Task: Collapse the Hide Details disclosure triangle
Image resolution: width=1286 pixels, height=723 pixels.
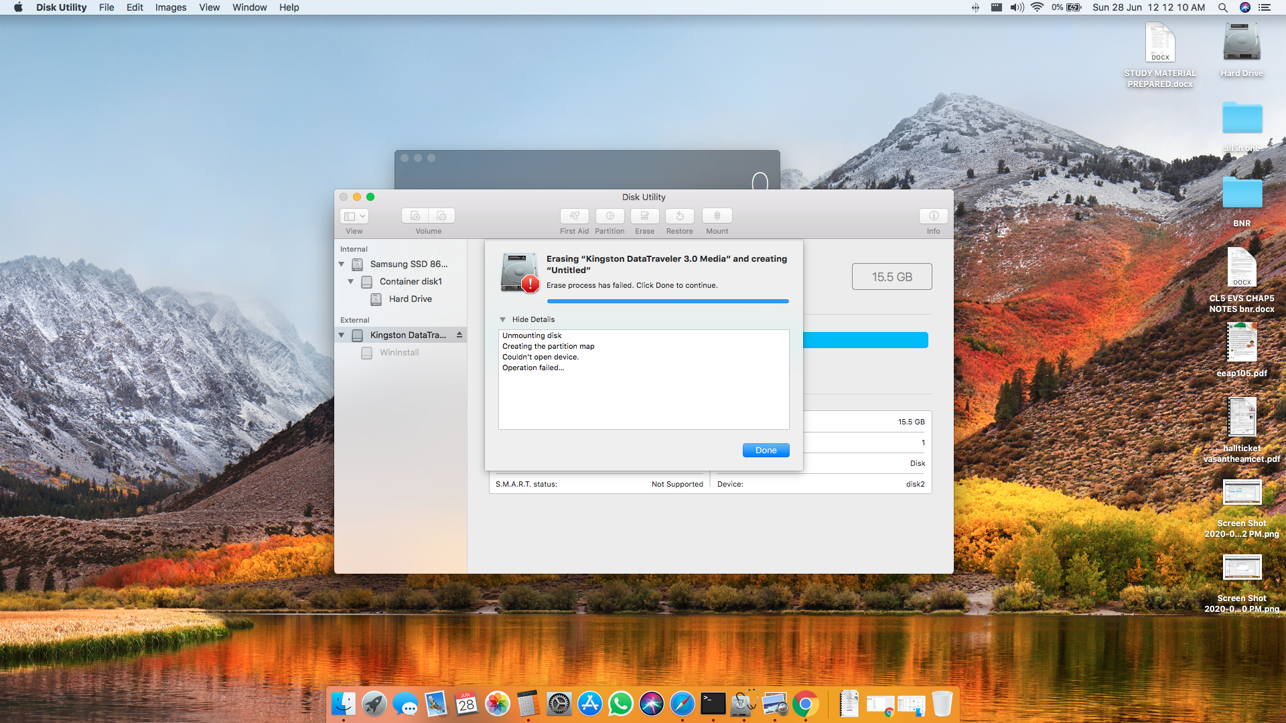Action: pos(502,319)
